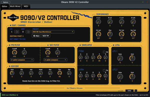Click the SEC FILTER Cutoff knob
150x97 pixels.
point(48,52)
